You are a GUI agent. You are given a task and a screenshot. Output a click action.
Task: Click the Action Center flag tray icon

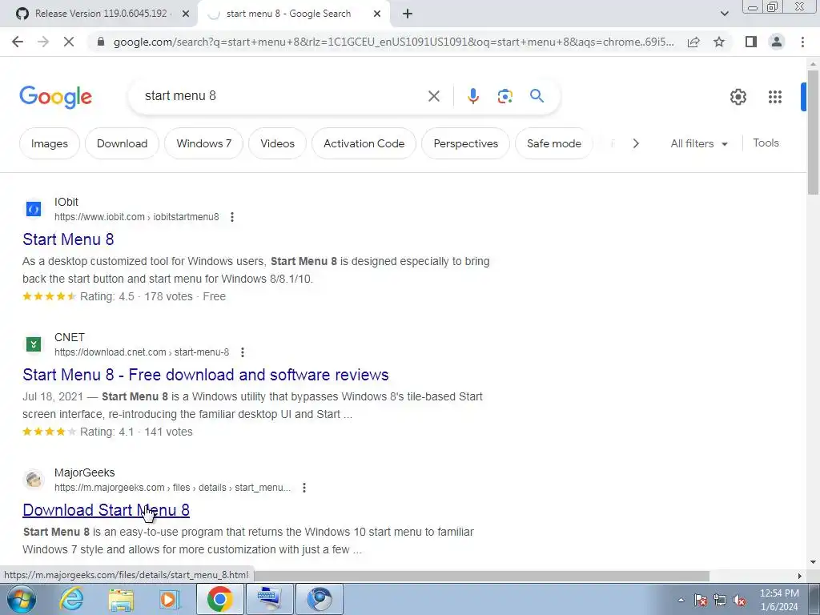point(701,600)
